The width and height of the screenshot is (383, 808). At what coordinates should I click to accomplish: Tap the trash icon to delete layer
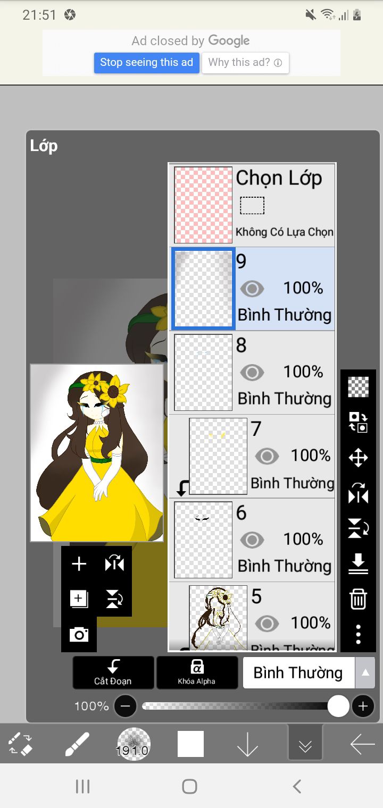(x=358, y=599)
